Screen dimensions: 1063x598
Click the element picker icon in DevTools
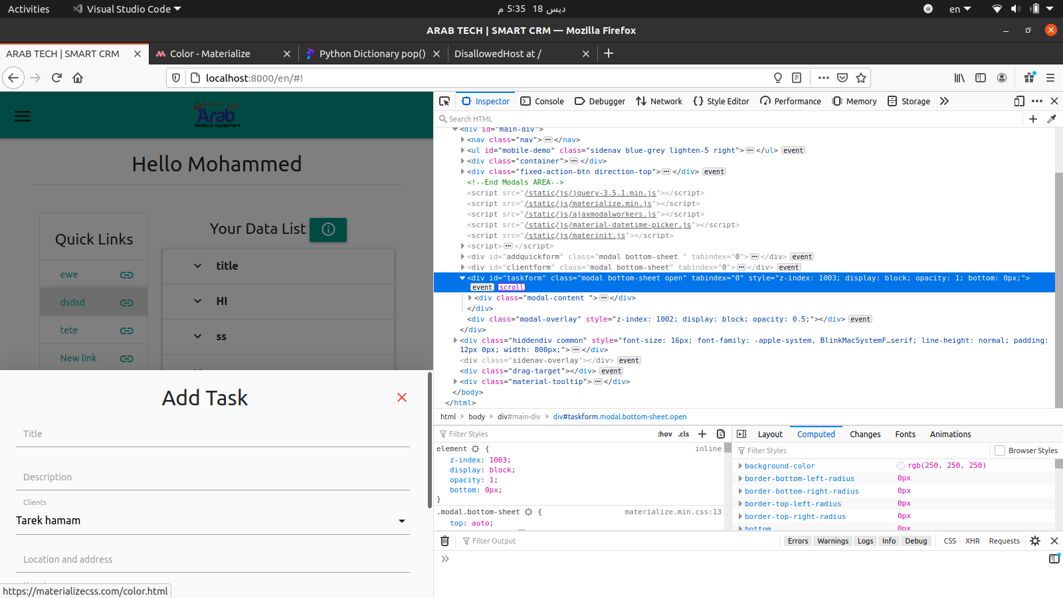click(444, 101)
